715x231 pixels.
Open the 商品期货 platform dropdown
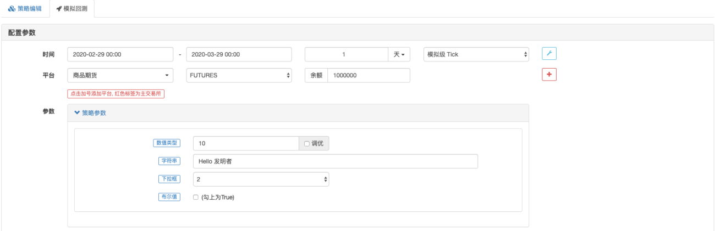coord(120,75)
